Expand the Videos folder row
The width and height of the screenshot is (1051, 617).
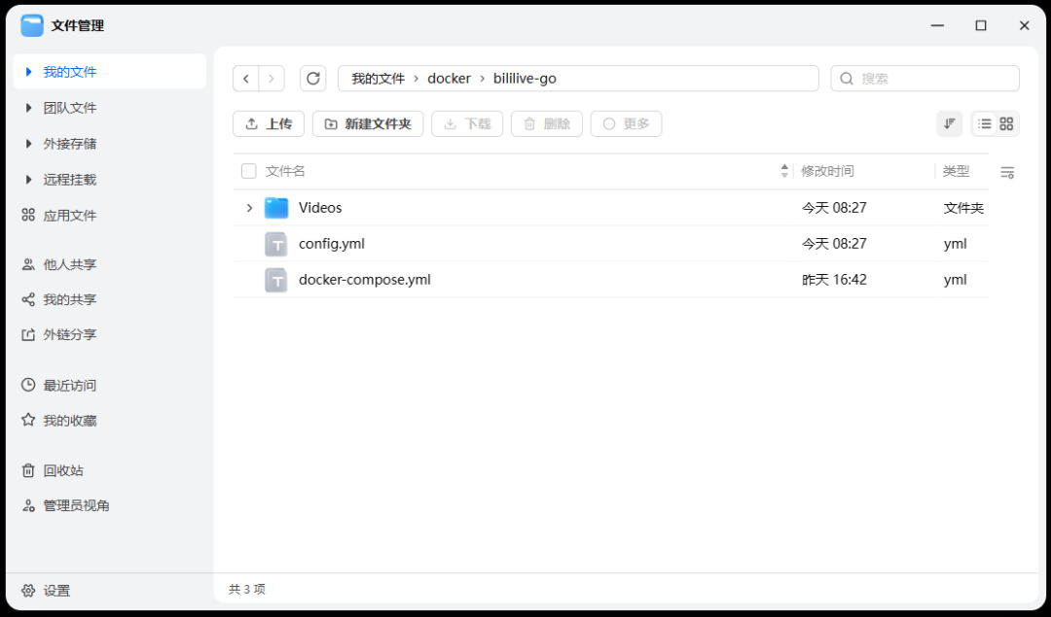(x=249, y=208)
